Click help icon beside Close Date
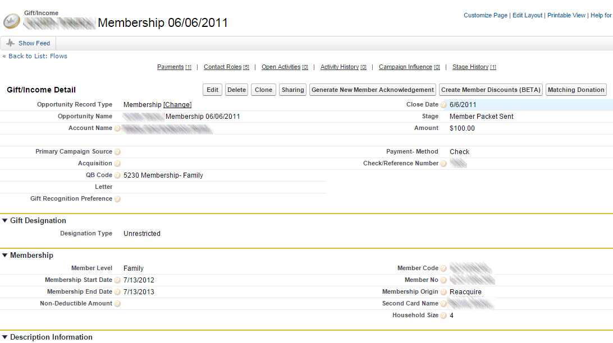 pyautogui.click(x=443, y=105)
